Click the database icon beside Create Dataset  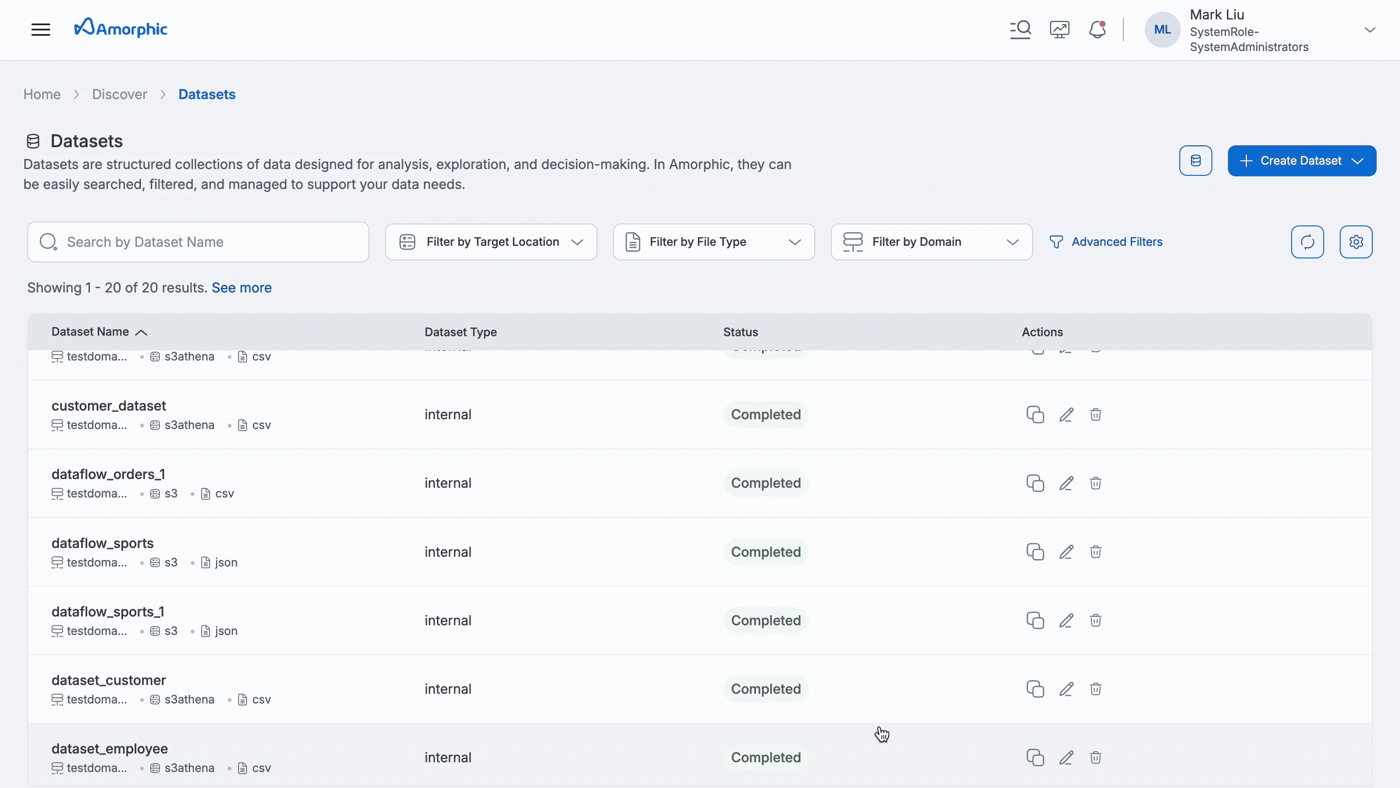pyautogui.click(x=1195, y=161)
